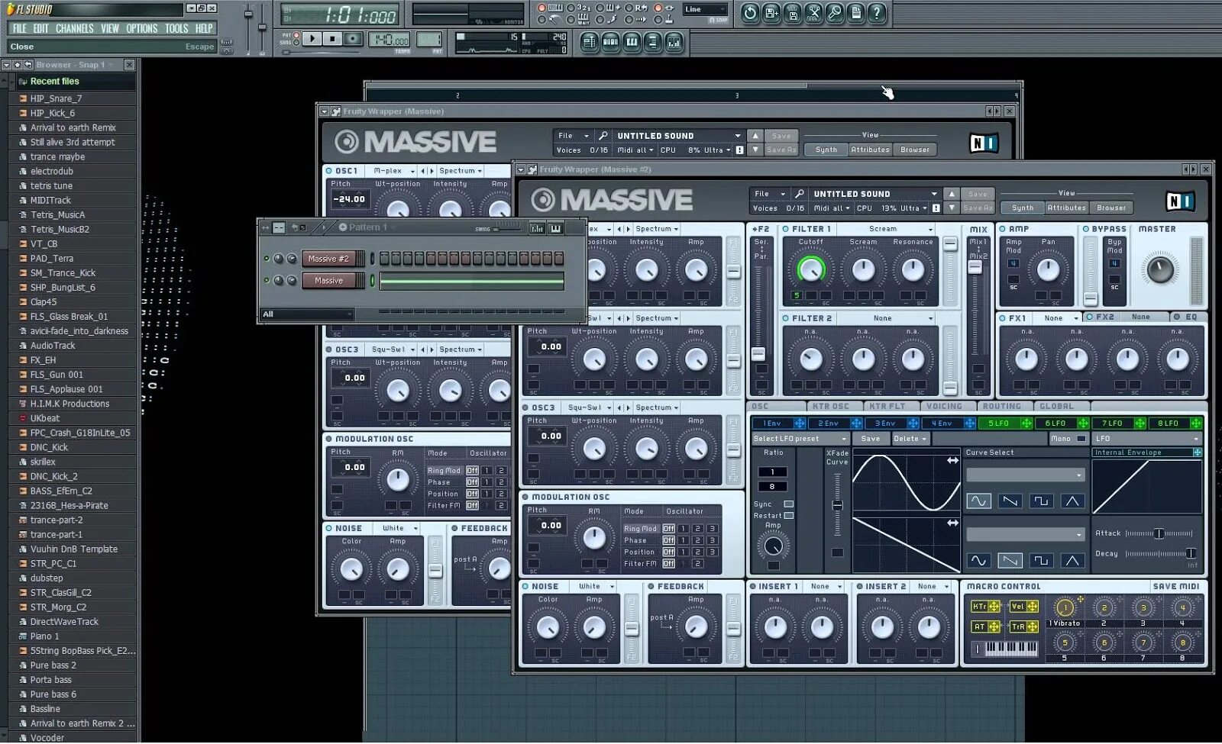
Task: Click the help question mark icon
Action: 877,12
